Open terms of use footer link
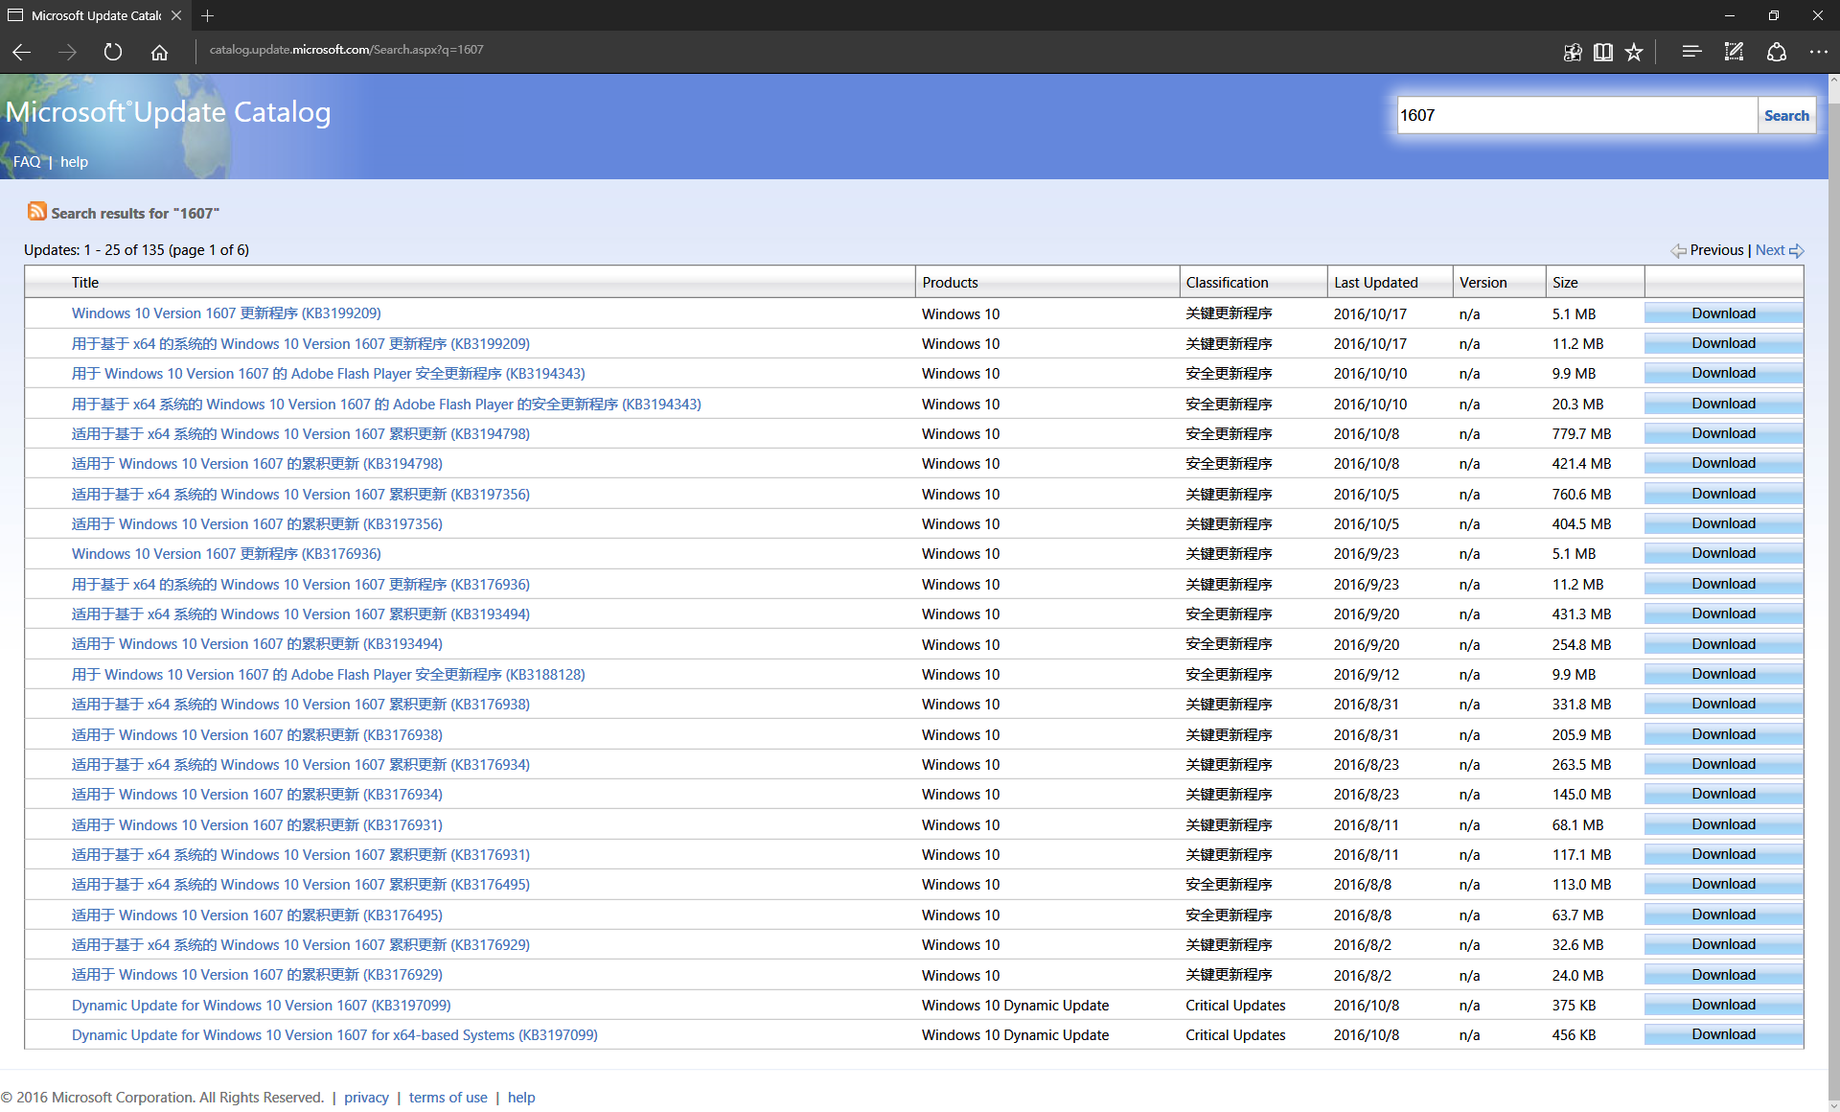The width and height of the screenshot is (1840, 1112). 448,1098
